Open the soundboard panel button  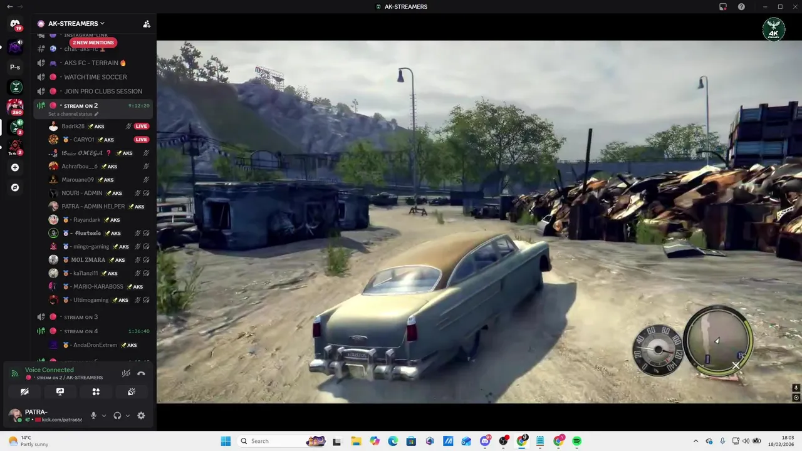click(132, 391)
